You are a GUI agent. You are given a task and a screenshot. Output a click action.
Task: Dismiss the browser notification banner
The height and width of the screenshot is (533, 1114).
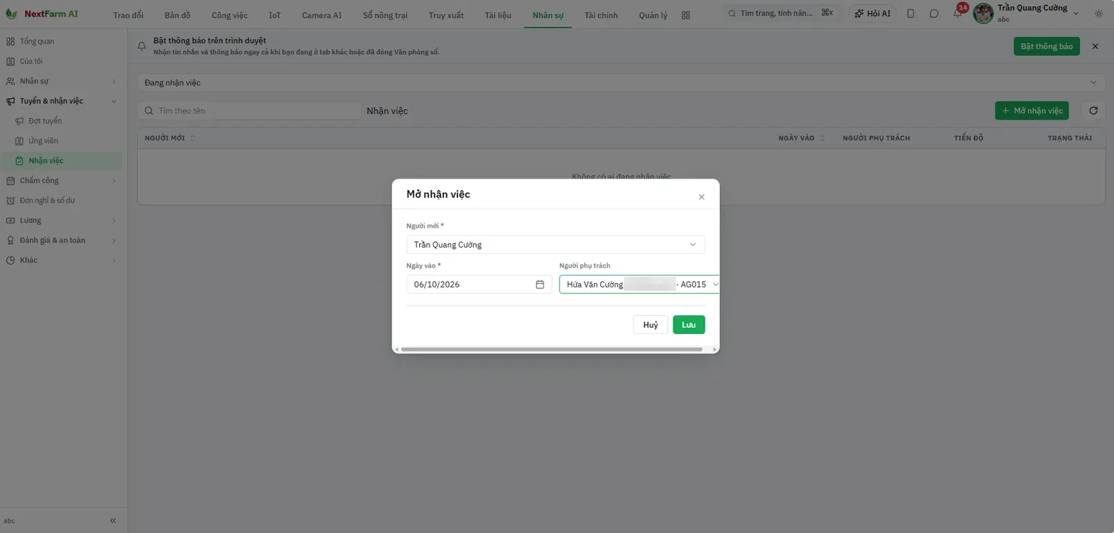click(x=1095, y=47)
